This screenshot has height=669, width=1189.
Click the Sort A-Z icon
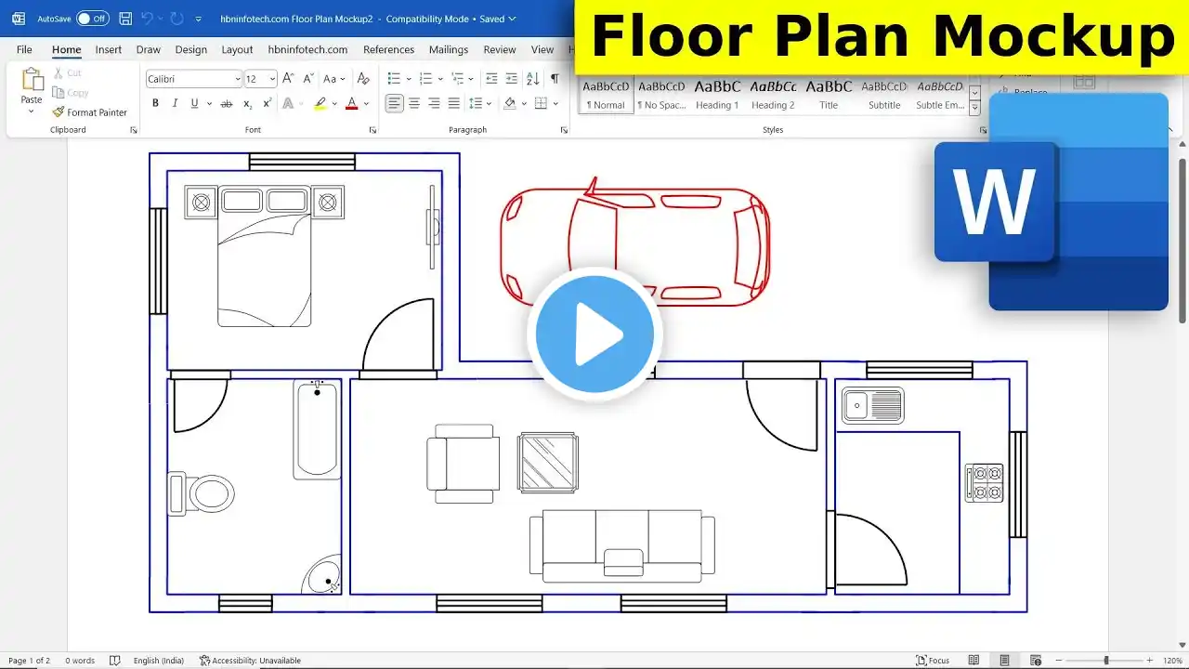tap(533, 79)
